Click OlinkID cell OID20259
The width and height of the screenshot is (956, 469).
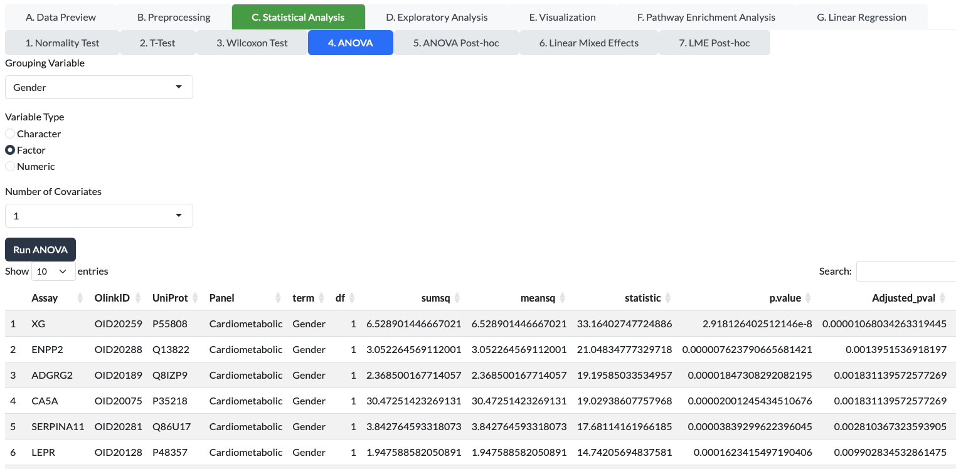click(x=118, y=324)
